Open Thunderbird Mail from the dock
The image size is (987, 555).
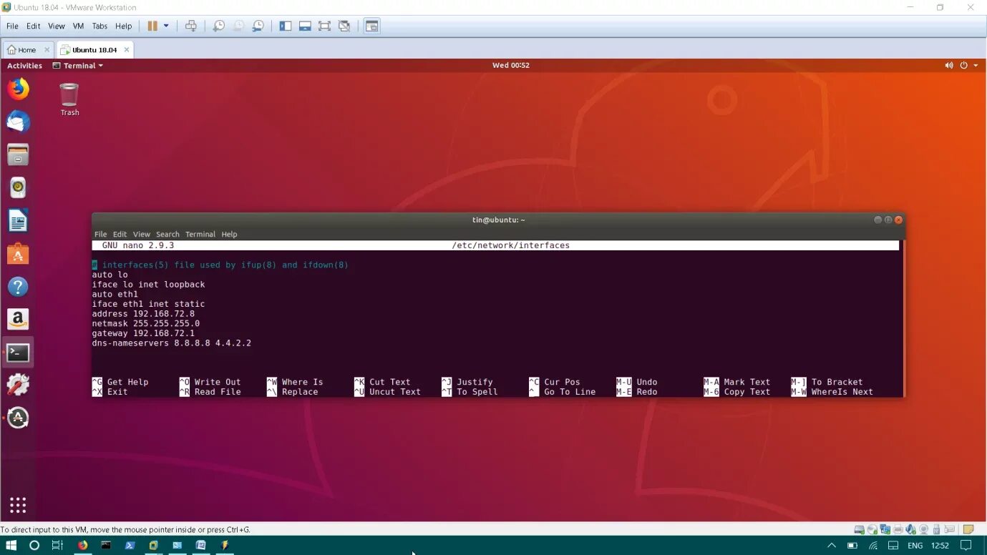click(x=18, y=122)
